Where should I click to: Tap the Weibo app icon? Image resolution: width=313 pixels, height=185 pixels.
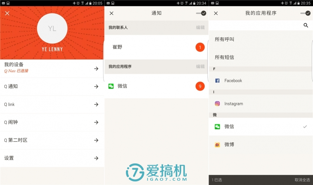pyautogui.click(x=217, y=145)
